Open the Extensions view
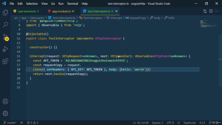222x125 pixels. 5,61
